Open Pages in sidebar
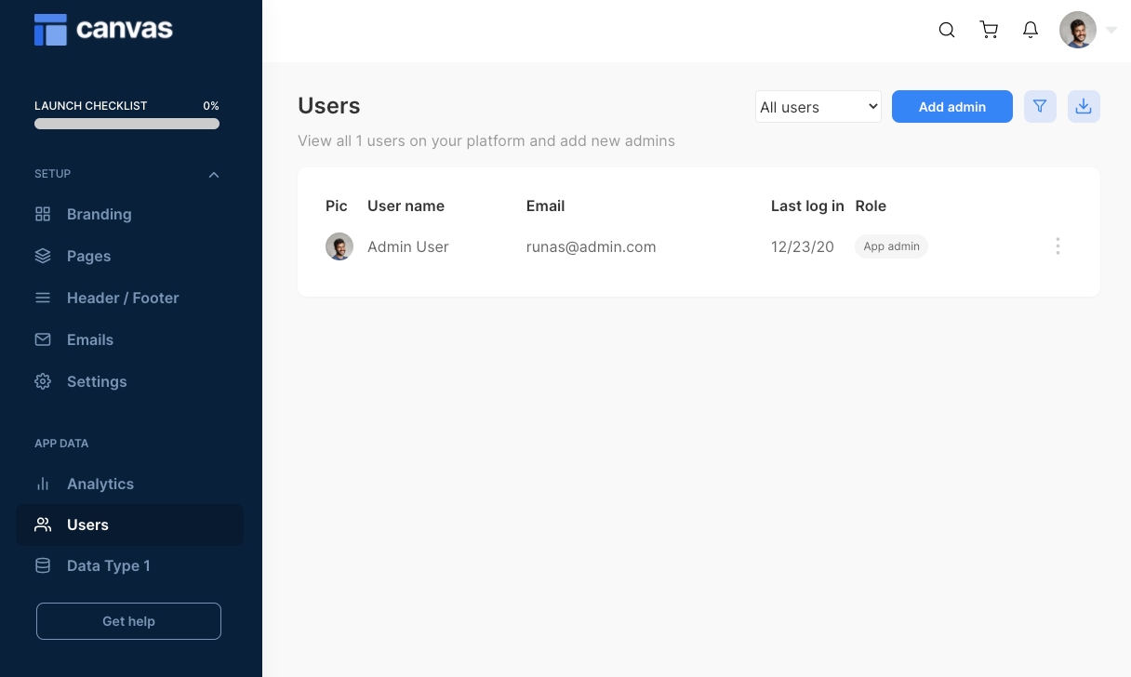1131x677 pixels. (x=88, y=256)
